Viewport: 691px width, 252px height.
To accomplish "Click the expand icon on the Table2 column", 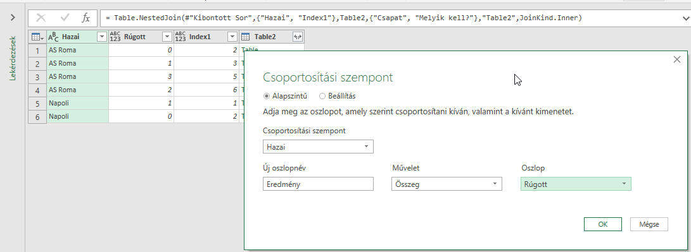I will point(298,37).
